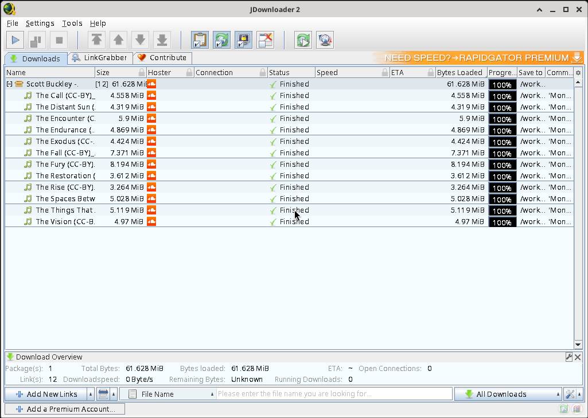Image resolution: width=588 pixels, height=418 pixels.
Task: Open the clear-list dropdown arrow
Action: [114, 394]
